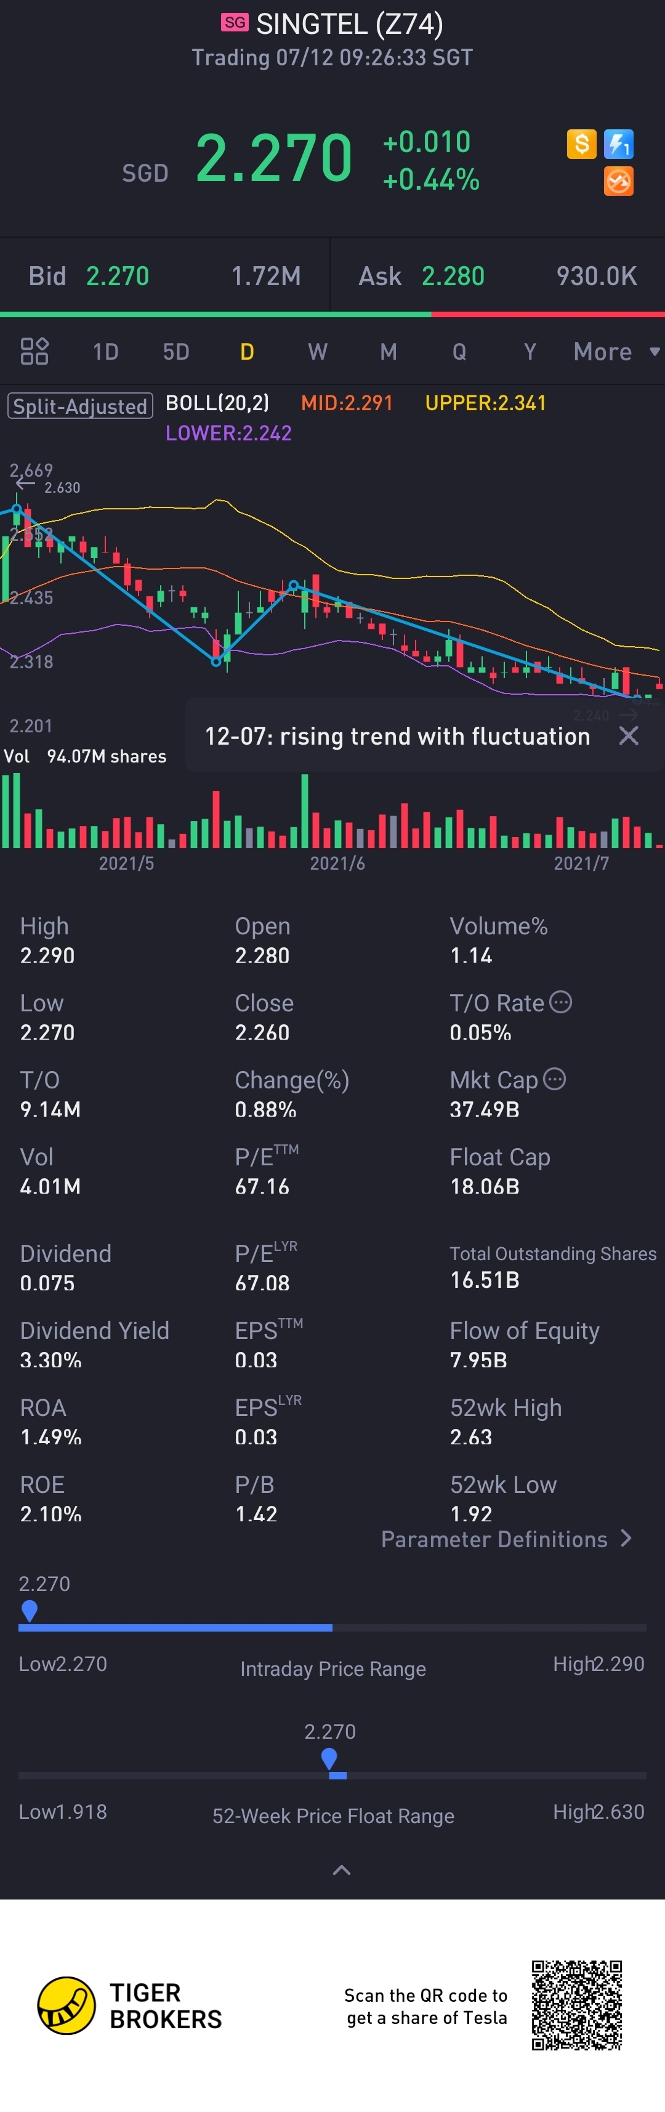Dismiss the rising trend notification
This screenshot has width=665, height=2112.
coord(628,735)
